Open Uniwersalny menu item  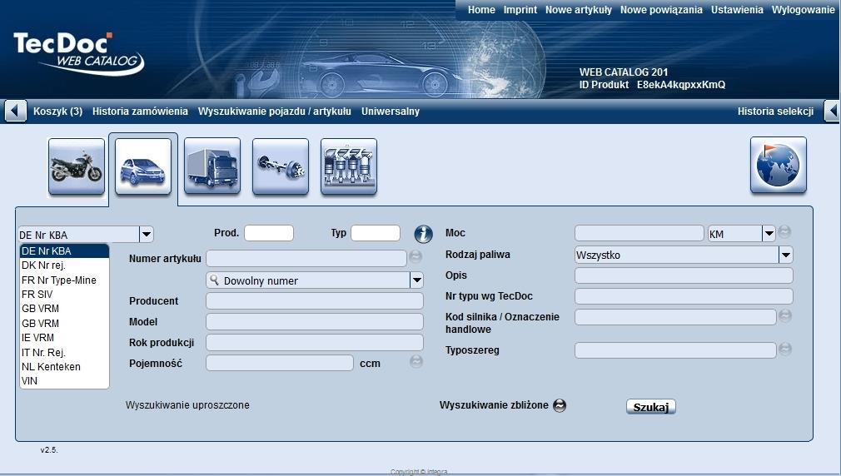click(x=391, y=112)
